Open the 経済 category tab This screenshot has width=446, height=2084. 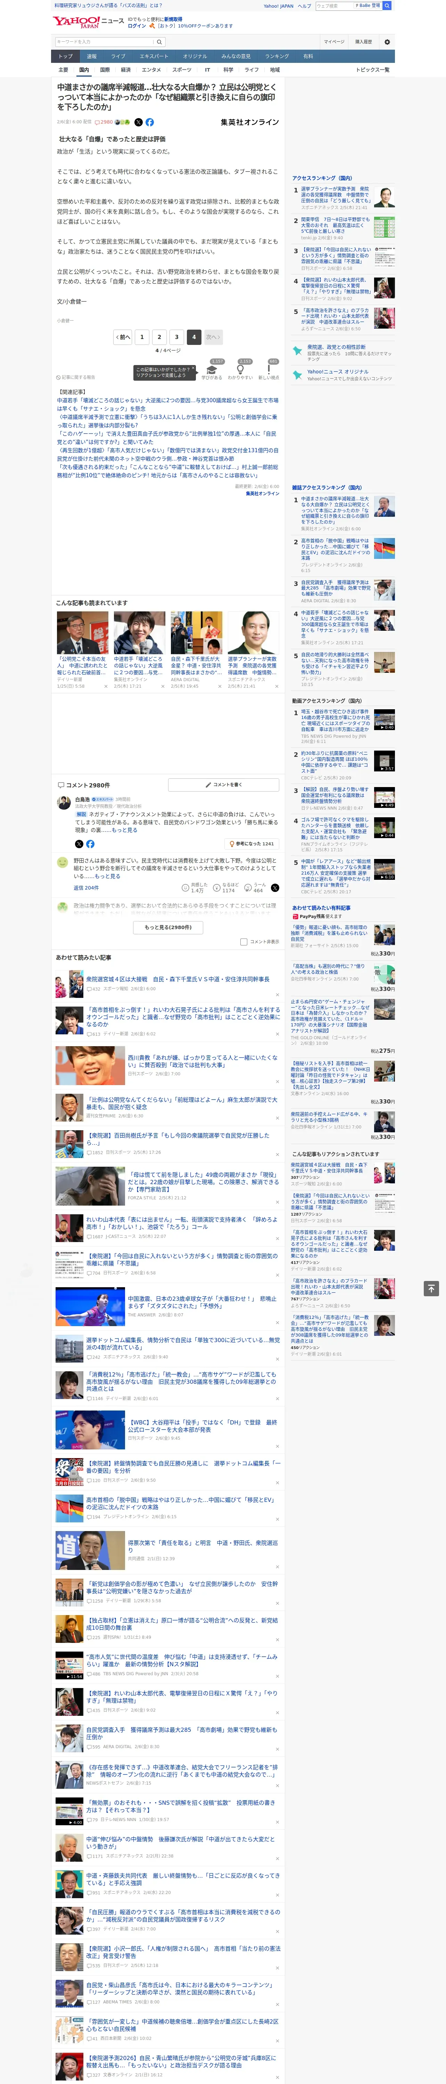(x=125, y=69)
